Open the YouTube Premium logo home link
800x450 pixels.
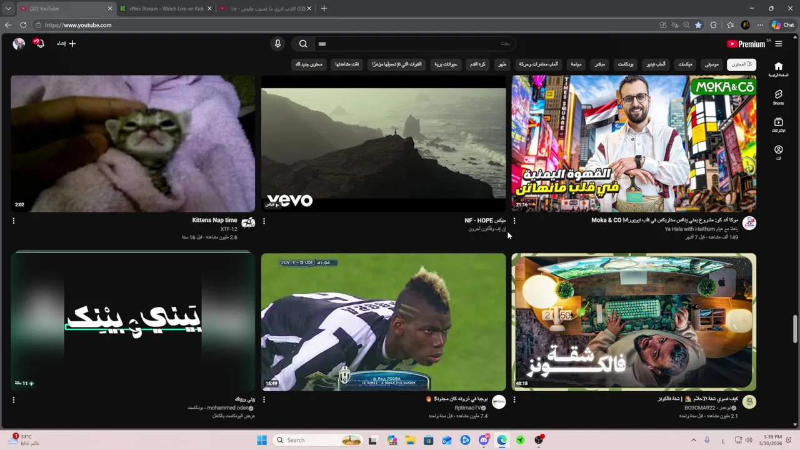746,44
